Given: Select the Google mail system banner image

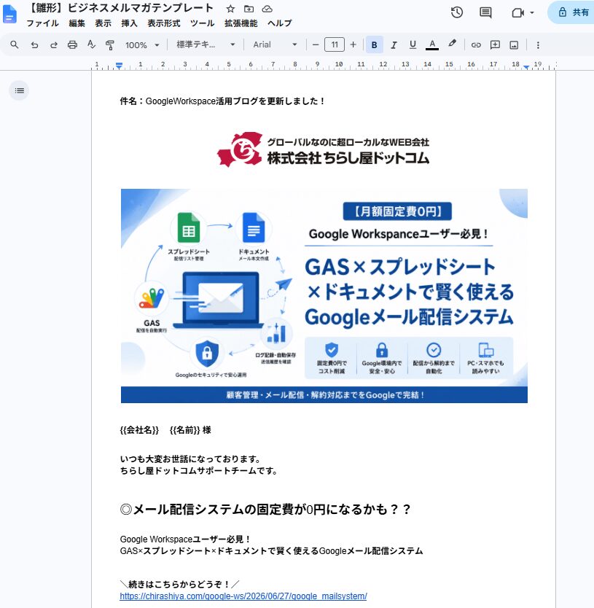Looking at the screenshot, I should [324, 296].
